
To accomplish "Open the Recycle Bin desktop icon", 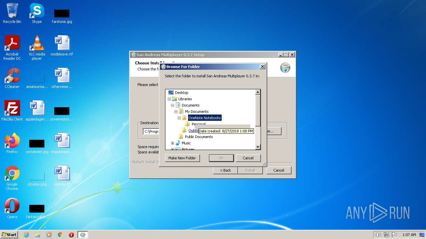I will [12, 13].
